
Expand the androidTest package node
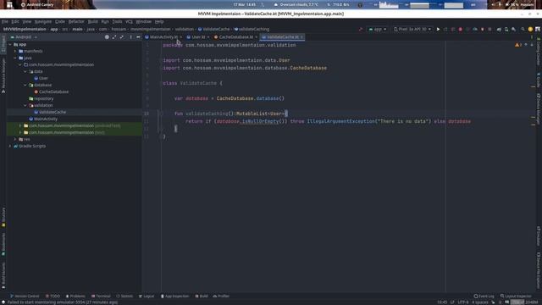point(20,126)
